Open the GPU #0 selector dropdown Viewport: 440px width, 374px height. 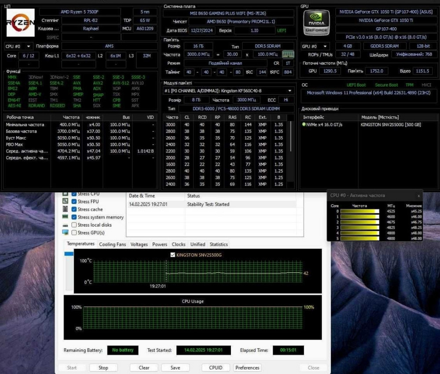pos(315,46)
